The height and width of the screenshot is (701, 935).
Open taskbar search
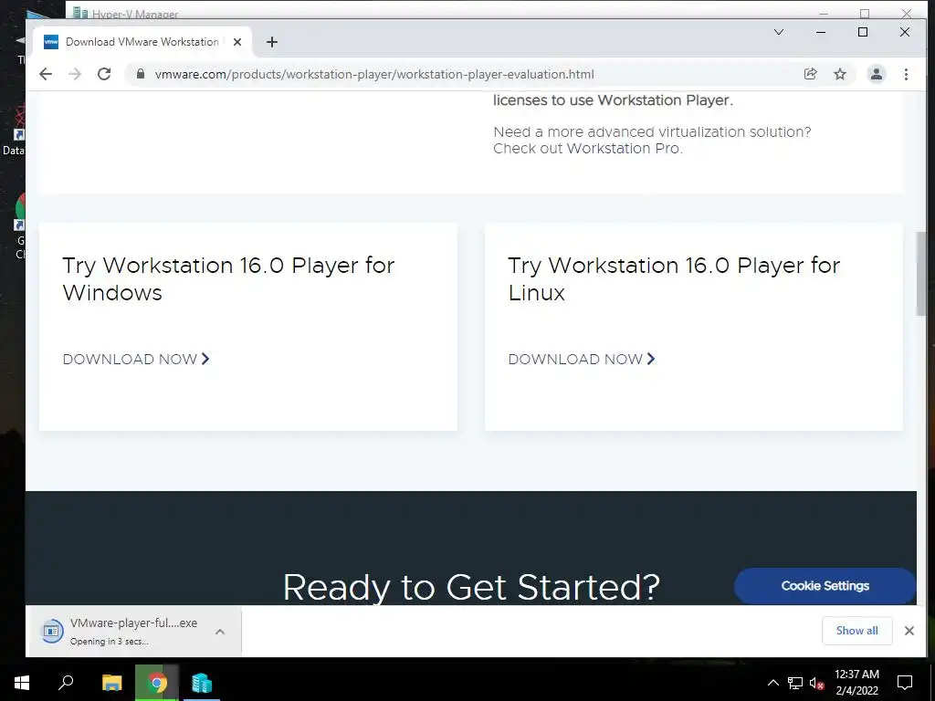pos(66,683)
